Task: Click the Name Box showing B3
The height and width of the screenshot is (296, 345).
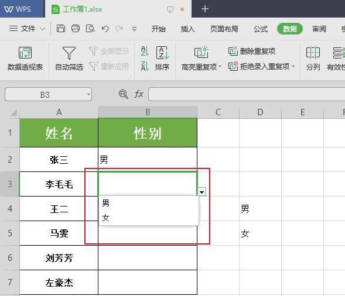Action: pos(45,95)
